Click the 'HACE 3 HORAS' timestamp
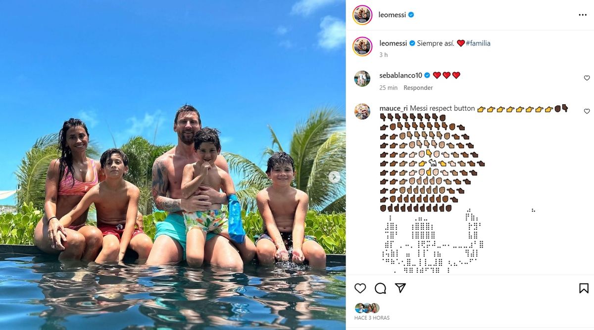Screen dimensions: 594x330 coord(372,318)
